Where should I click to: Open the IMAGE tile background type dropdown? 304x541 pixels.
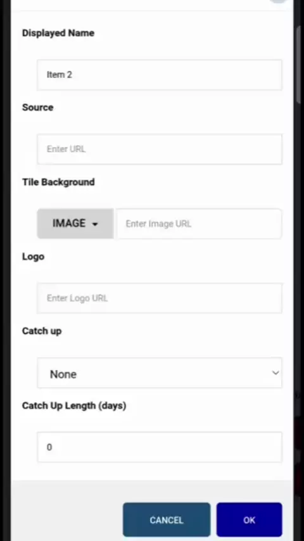[75, 224]
